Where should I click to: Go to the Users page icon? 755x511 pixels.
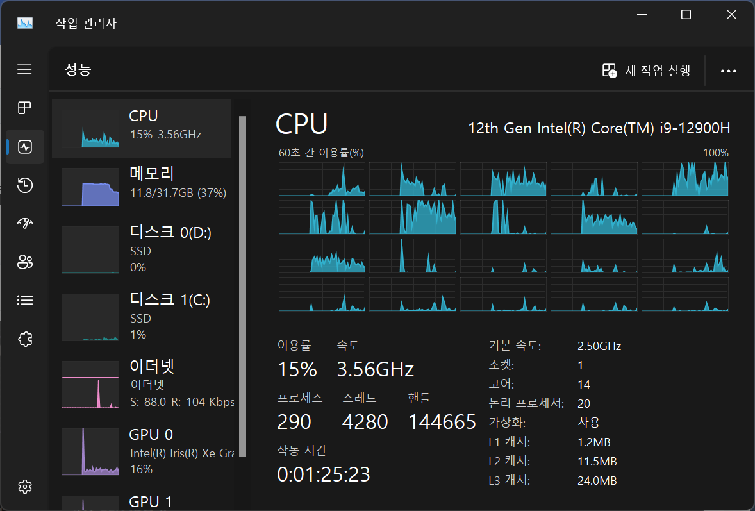(x=24, y=262)
